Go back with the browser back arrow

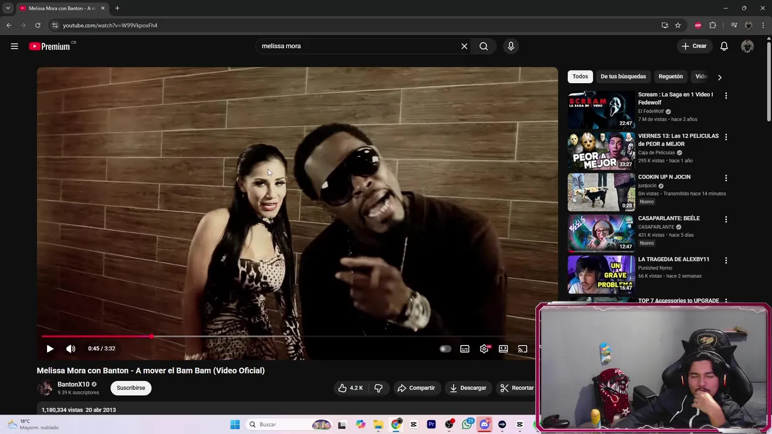(x=9, y=25)
